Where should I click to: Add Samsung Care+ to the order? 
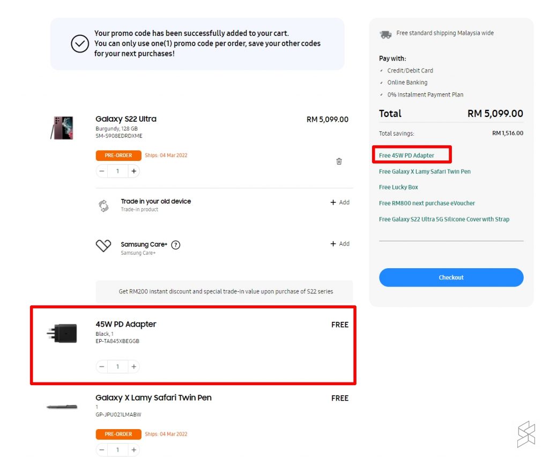[x=340, y=244]
